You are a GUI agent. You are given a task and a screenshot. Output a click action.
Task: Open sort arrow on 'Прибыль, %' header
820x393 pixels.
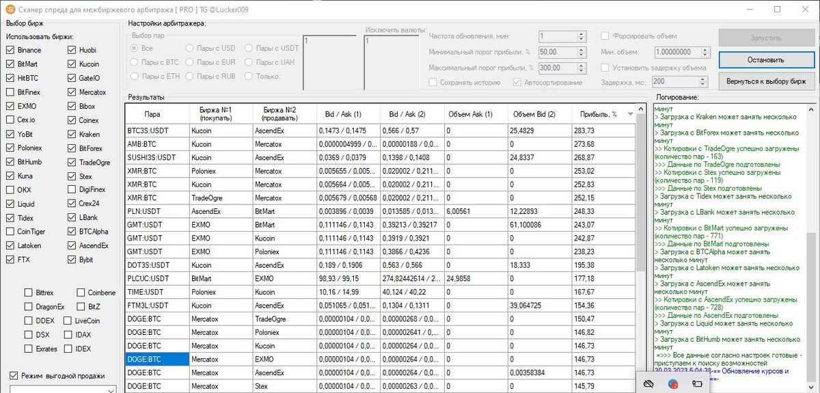tap(629, 114)
